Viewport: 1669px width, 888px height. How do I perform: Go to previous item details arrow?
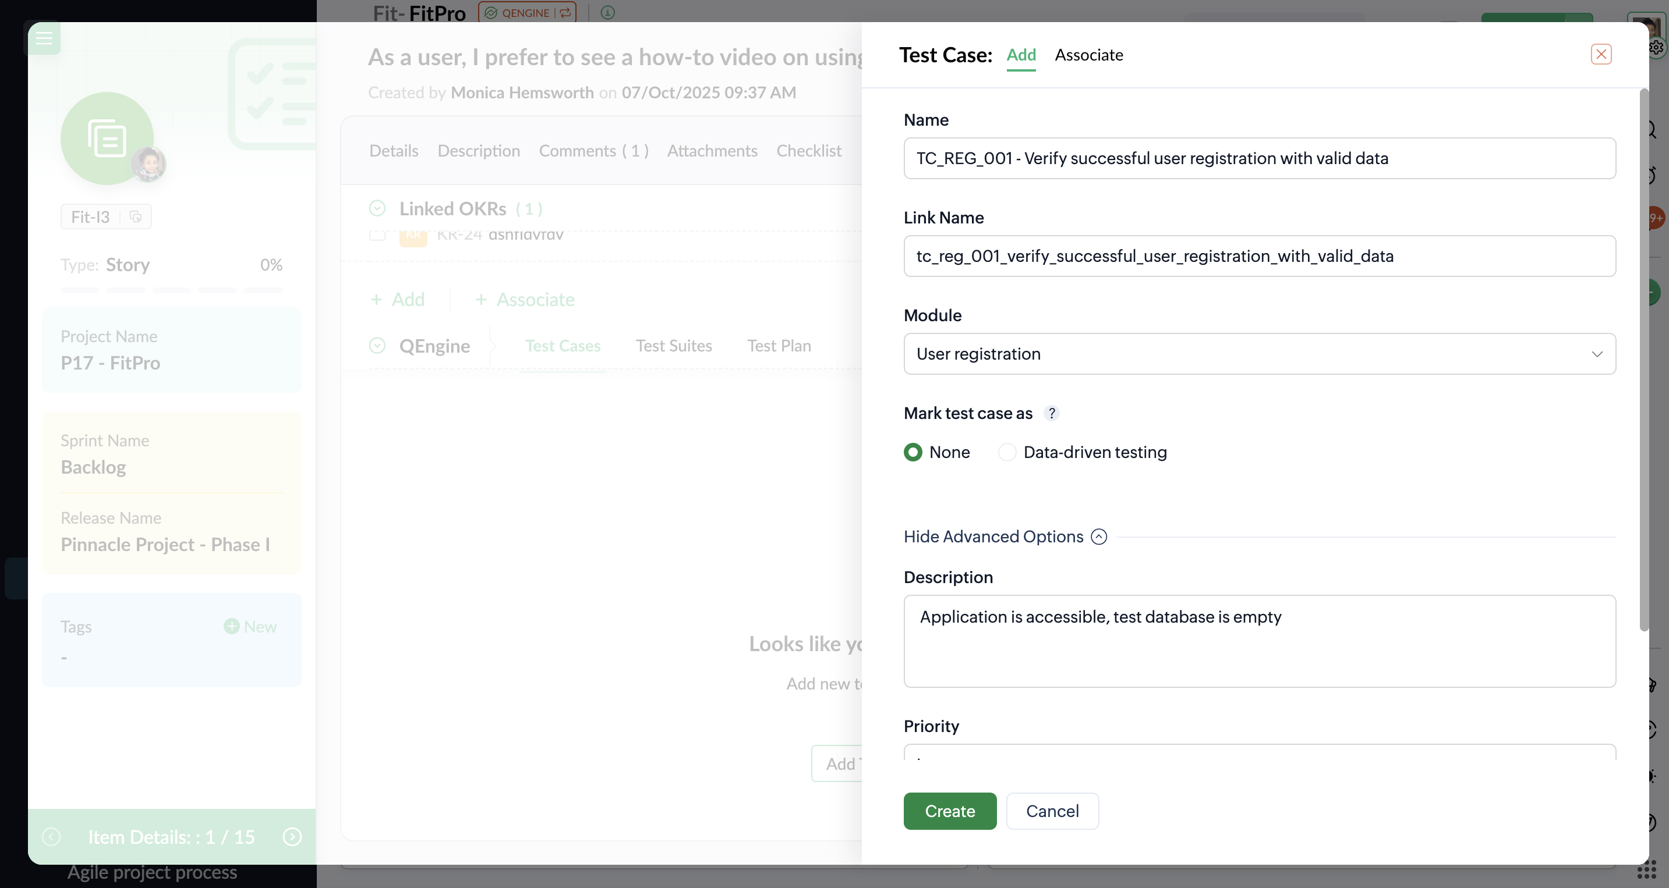coord(51,837)
